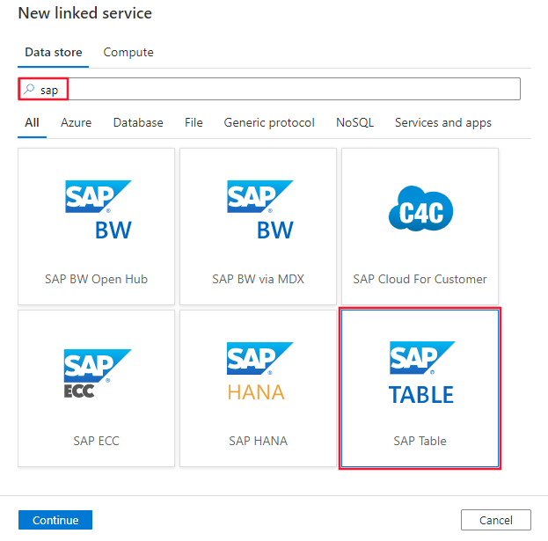This screenshot has height=541, width=548.
Task: Open the Compute tab
Action: [128, 53]
